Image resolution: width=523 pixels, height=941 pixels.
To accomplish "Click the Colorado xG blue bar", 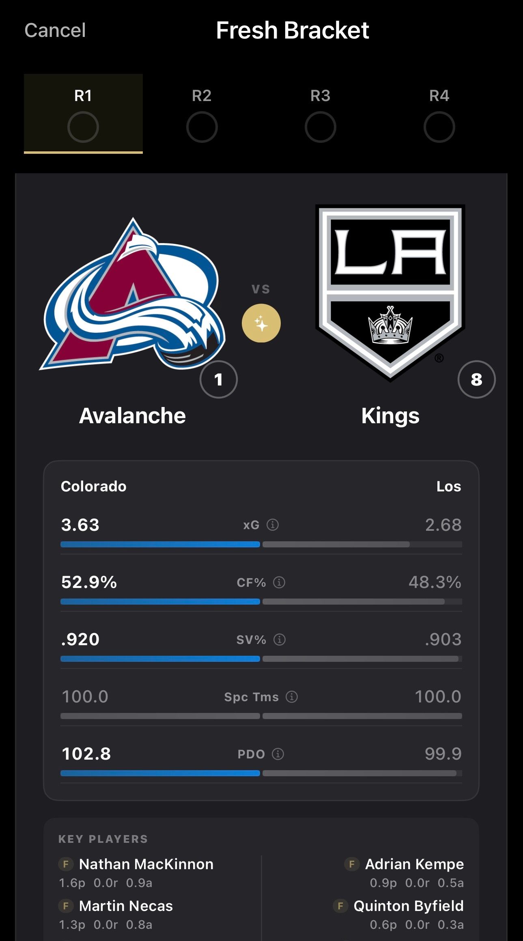I will tap(160, 545).
